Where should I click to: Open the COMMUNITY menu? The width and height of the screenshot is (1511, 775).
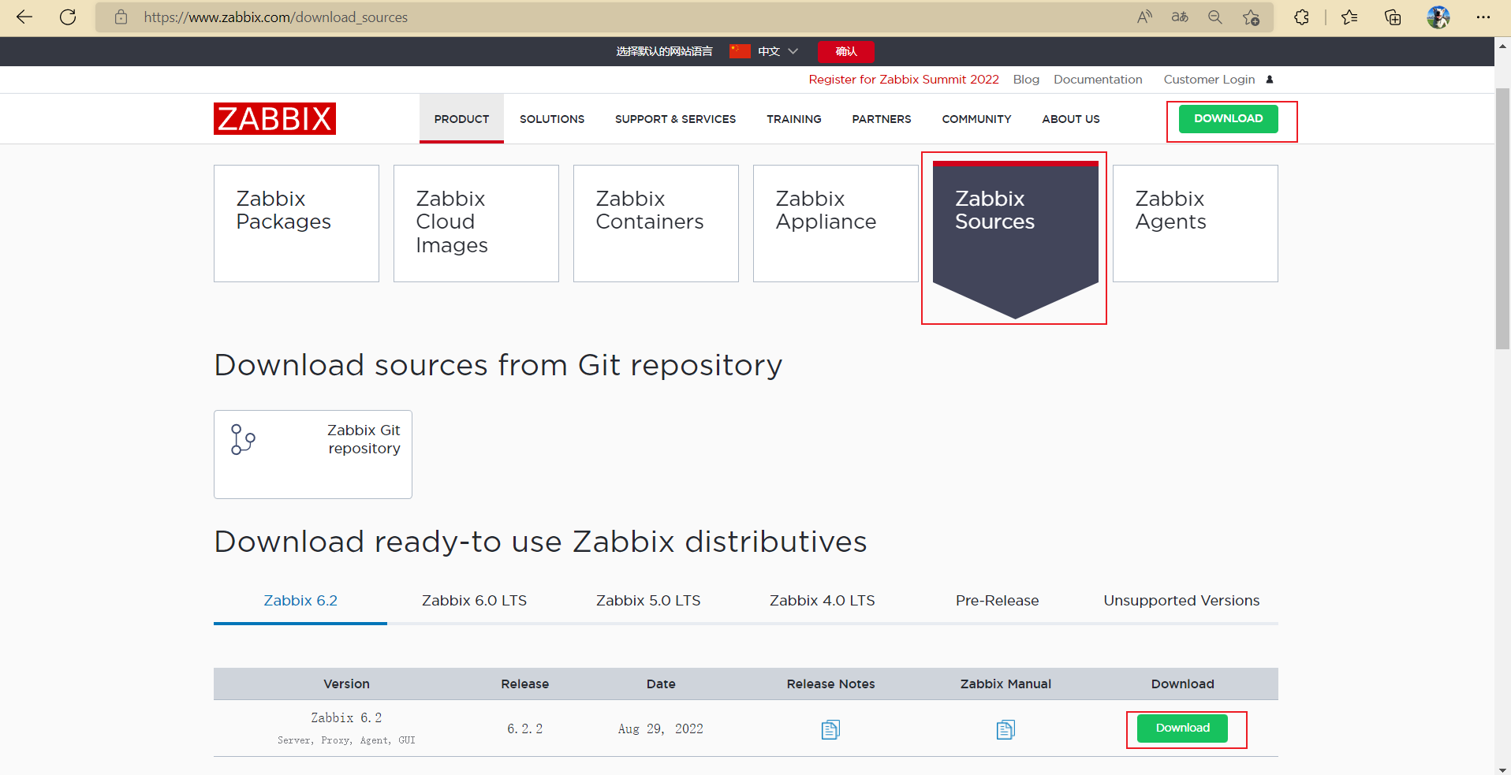(976, 119)
